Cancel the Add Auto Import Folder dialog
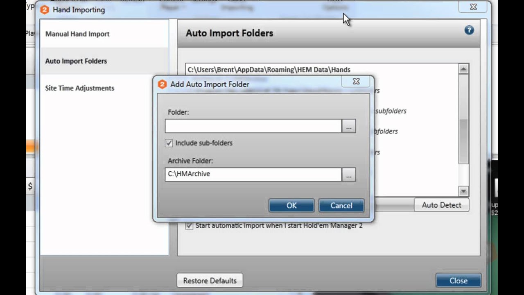 click(x=341, y=205)
